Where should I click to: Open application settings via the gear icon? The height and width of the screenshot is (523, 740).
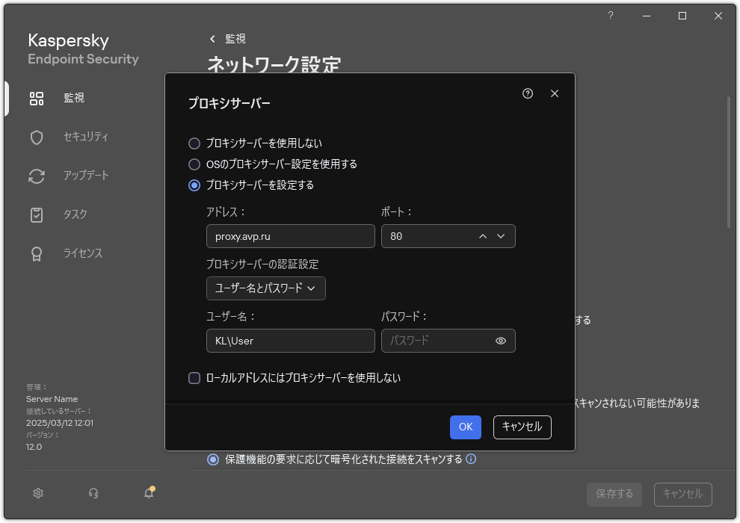pyautogui.click(x=37, y=493)
